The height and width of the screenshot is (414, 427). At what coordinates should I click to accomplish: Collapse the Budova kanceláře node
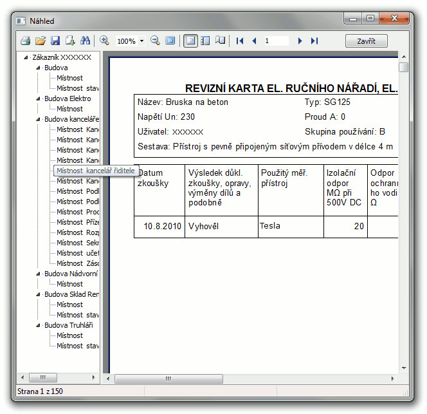coord(38,120)
